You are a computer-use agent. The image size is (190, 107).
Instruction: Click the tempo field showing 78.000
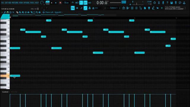(x=66, y=3)
